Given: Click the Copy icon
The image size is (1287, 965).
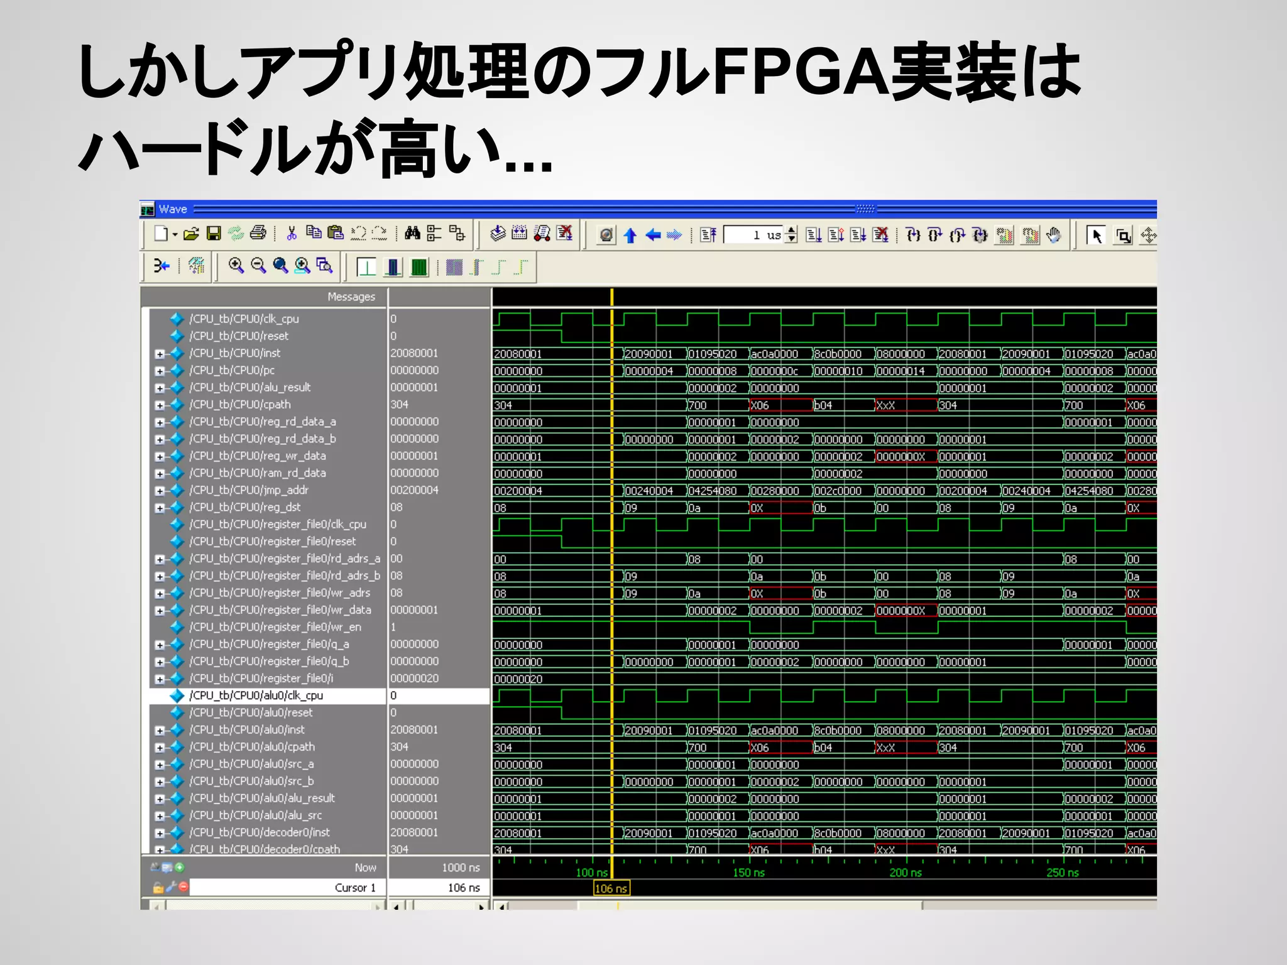Looking at the screenshot, I should [314, 233].
